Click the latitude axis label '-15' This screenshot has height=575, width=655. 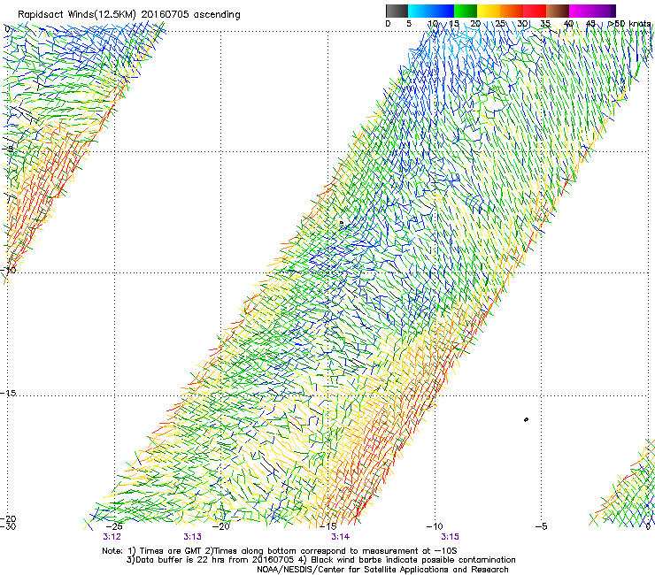click(x=8, y=393)
